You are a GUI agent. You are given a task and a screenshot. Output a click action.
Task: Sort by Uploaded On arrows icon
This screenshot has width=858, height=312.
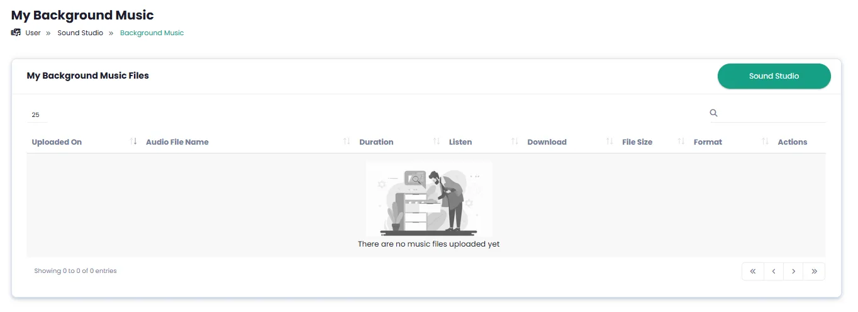coord(133,142)
